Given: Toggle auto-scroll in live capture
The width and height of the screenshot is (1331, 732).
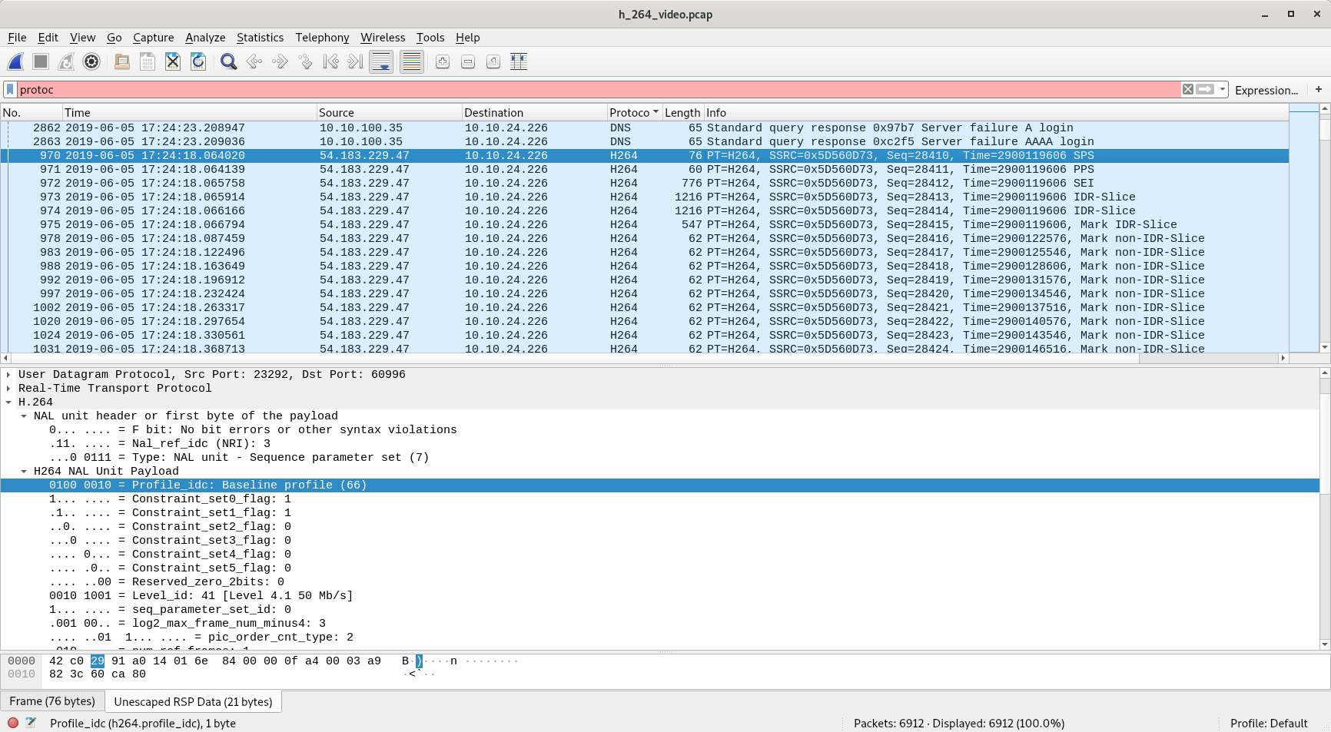Looking at the screenshot, I should [381, 61].
